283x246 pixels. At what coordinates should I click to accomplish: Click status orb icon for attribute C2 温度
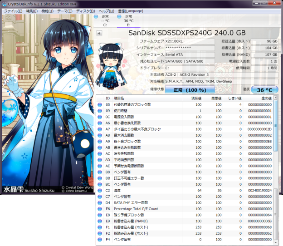100,191
